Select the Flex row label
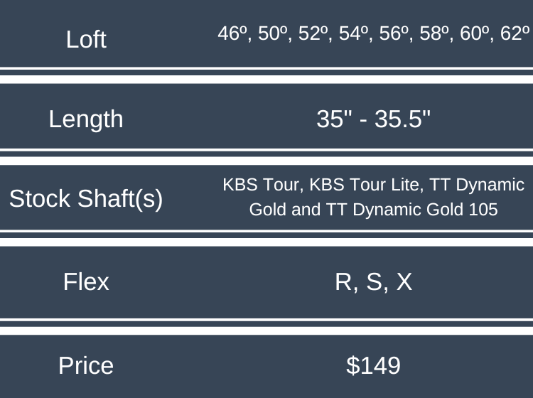The width and height of the screenshot is (533, 398). click(x=86, y=282)
